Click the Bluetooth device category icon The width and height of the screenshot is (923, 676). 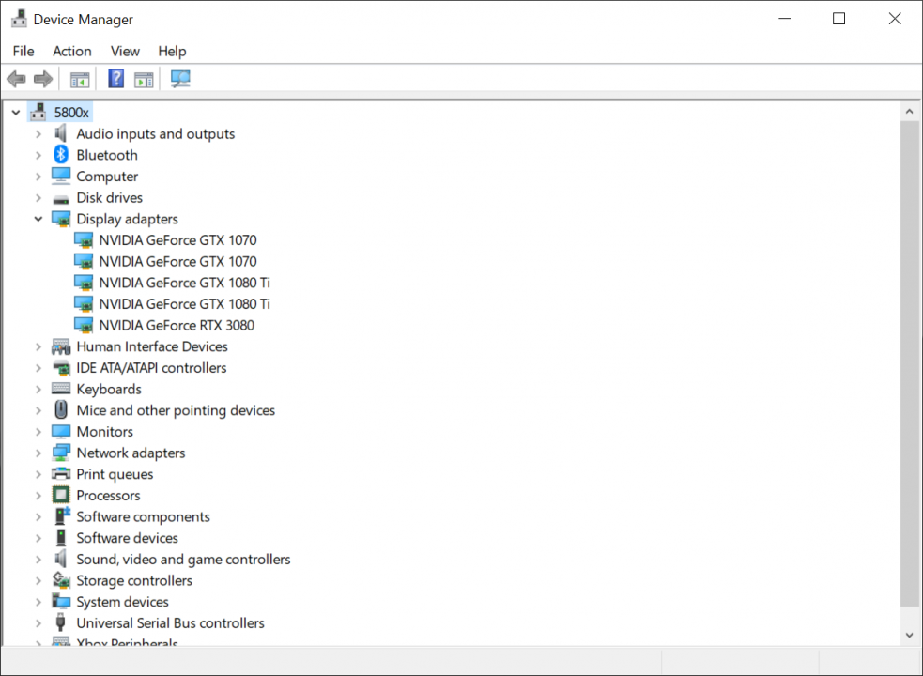(x=60, y=154)
